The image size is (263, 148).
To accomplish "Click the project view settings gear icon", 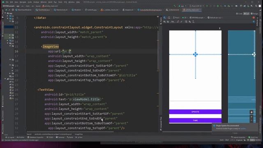I will click(13, 10).
